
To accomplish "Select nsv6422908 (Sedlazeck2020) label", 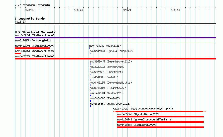I will click(35, 46).
